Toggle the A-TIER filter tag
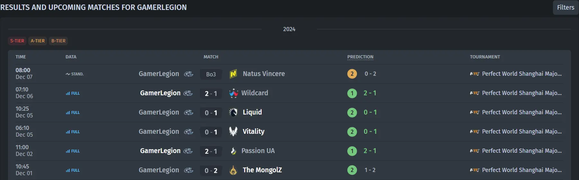This screenshot has height=180, width=579. [x=38, y=41]
